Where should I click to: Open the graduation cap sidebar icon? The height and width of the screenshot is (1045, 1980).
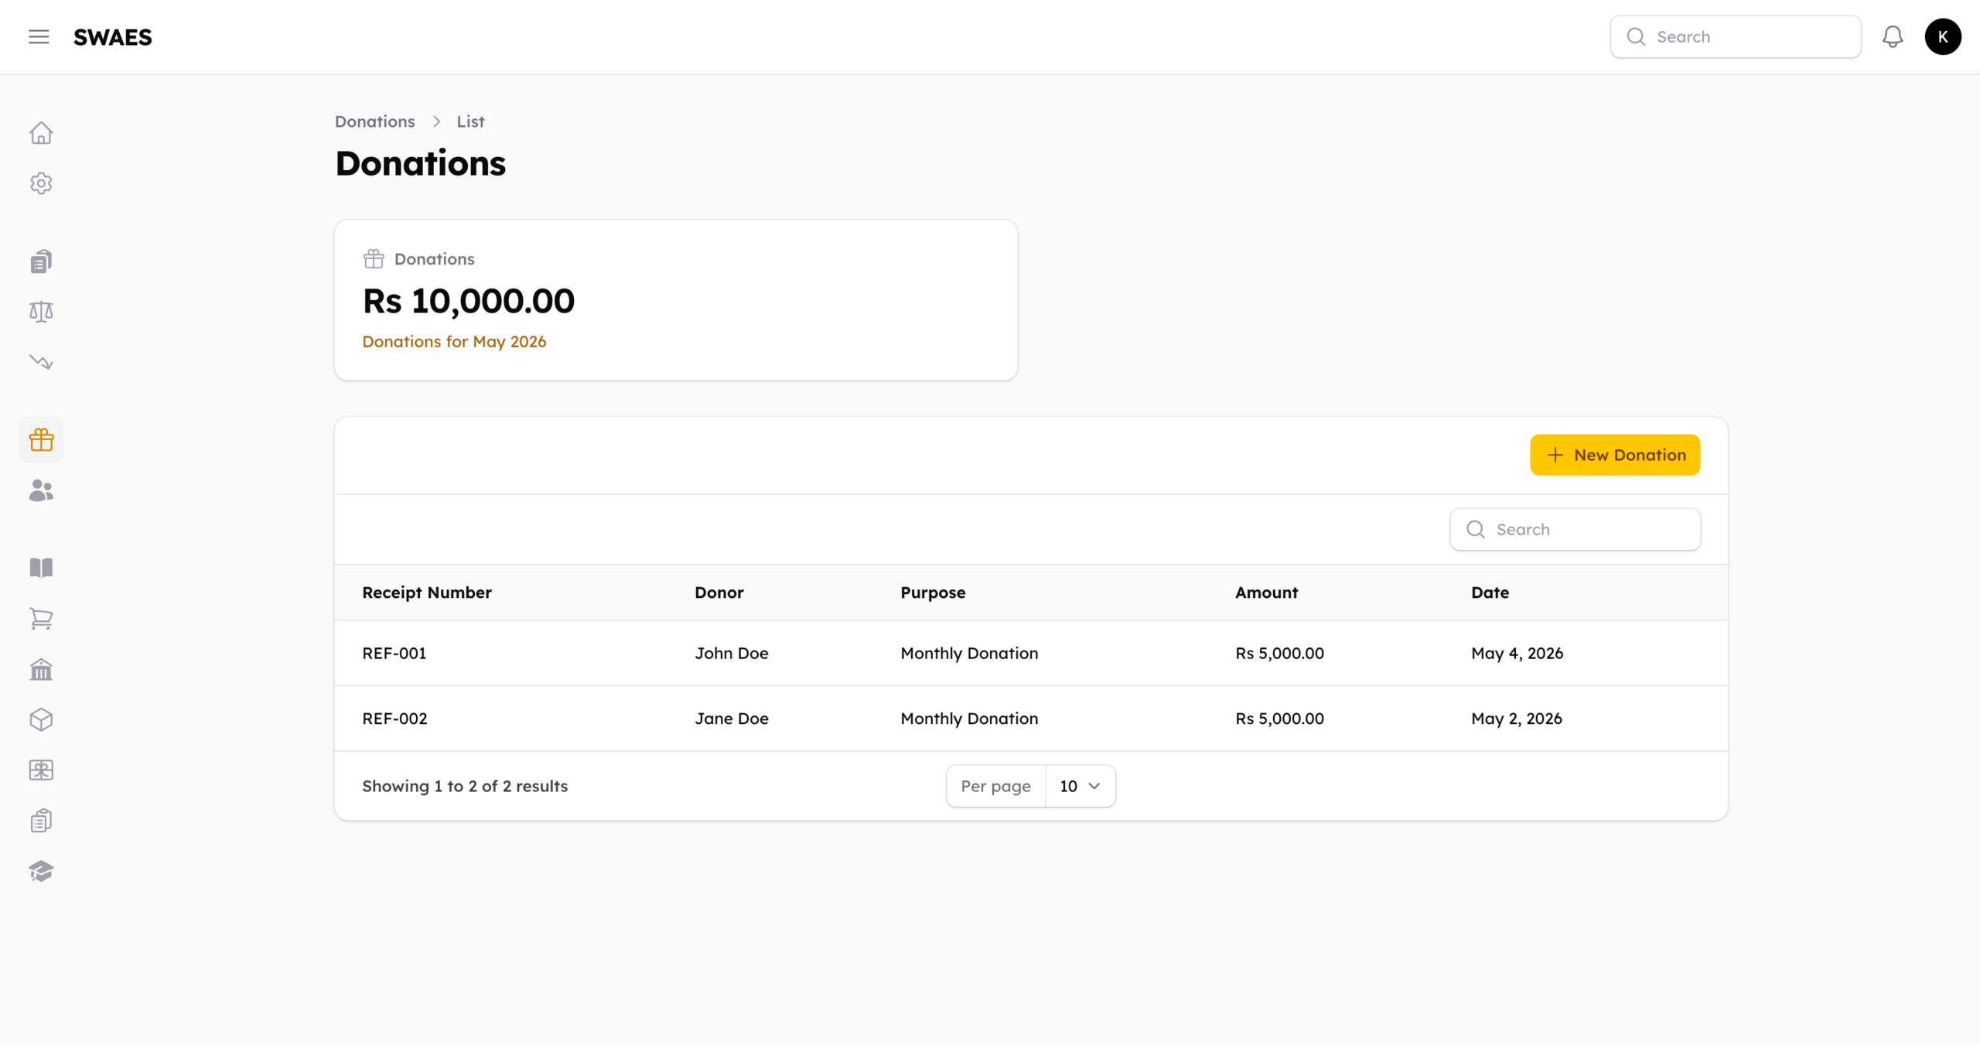(41, 871)
